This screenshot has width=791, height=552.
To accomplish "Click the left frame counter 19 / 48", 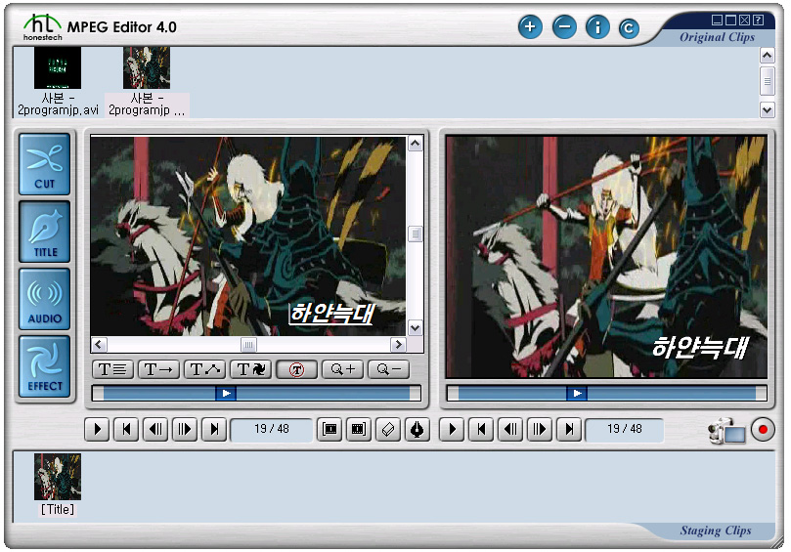I will (272, 430).
